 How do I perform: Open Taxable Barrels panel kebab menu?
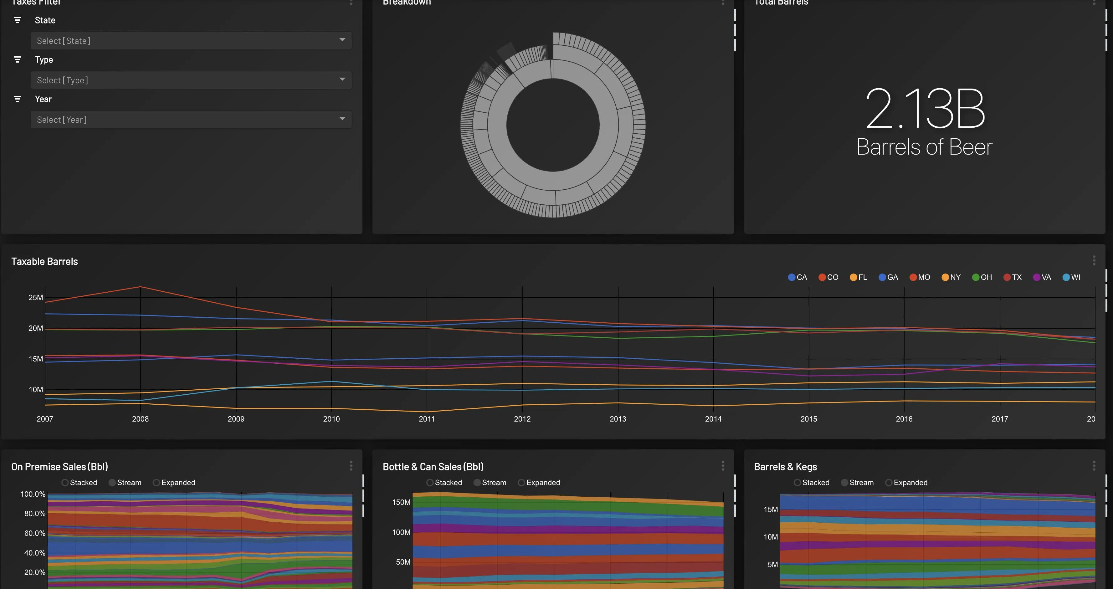(1094, 260)
